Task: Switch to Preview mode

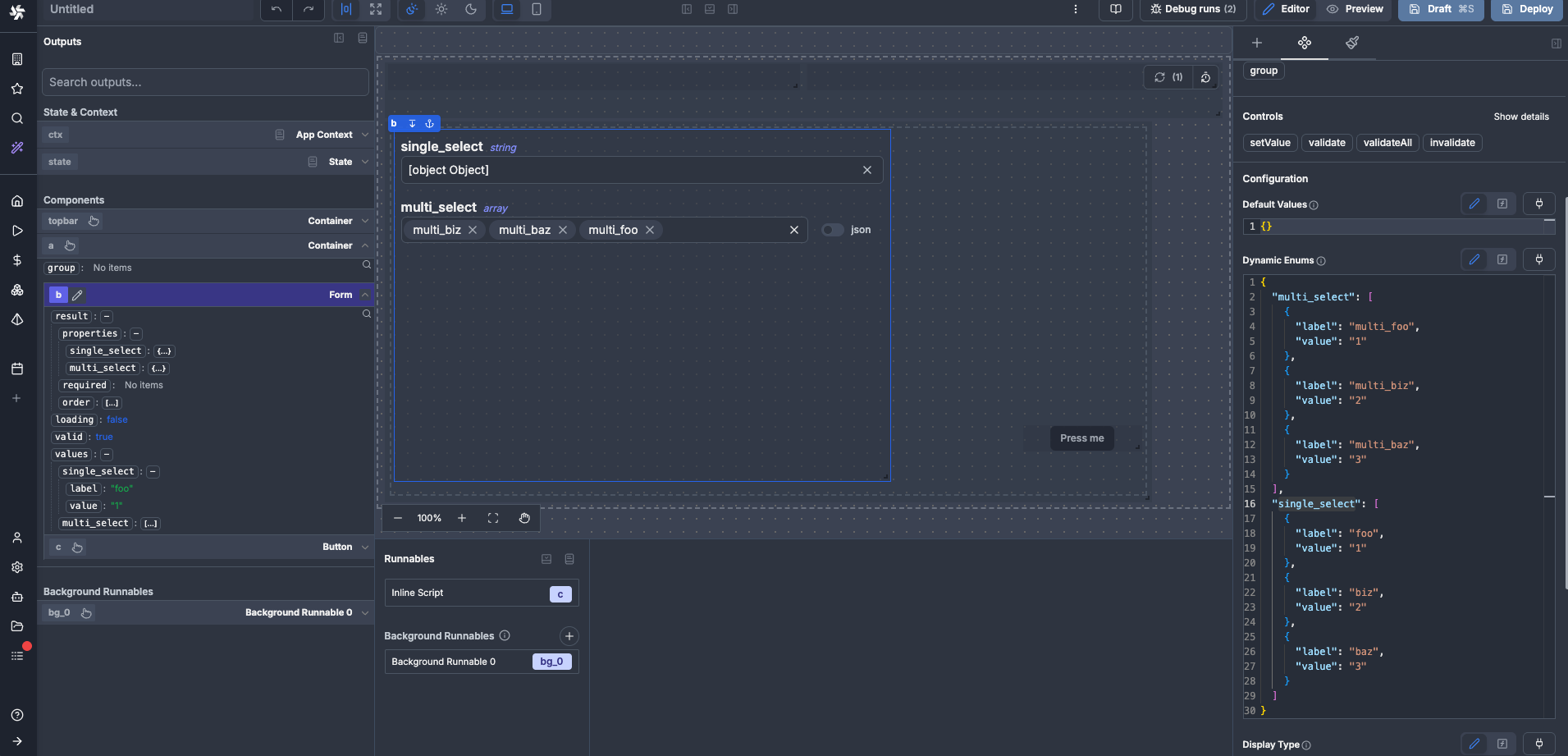Action: [1355, 9]
